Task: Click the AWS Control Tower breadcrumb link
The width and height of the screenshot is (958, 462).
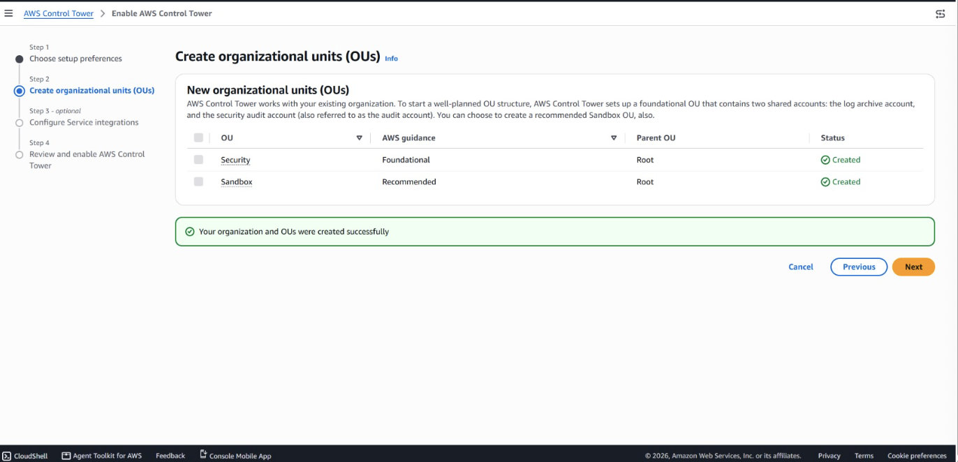Action: 59,13
